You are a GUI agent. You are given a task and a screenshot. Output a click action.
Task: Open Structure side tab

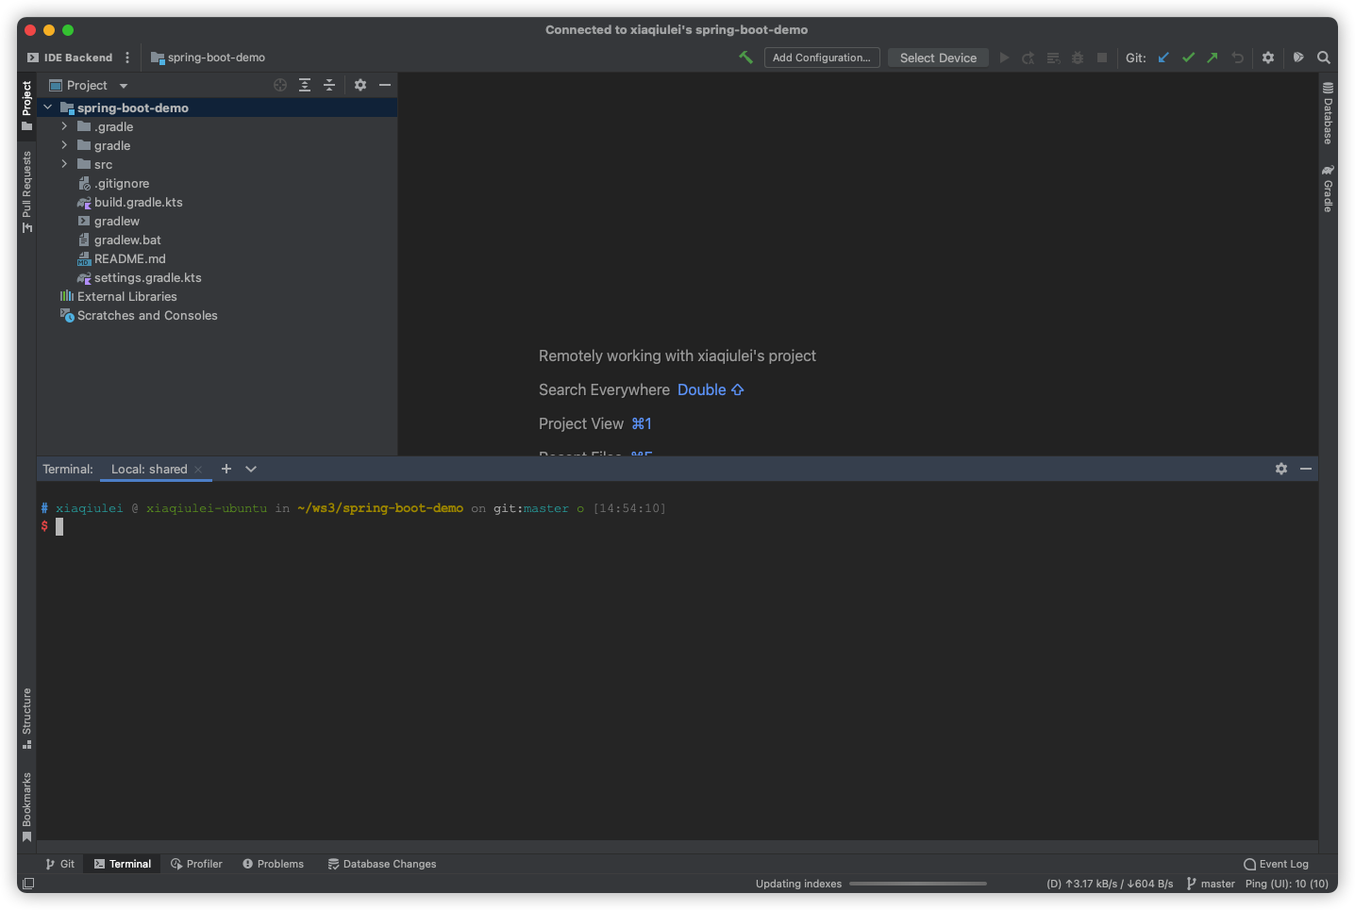tap(26, 719)
